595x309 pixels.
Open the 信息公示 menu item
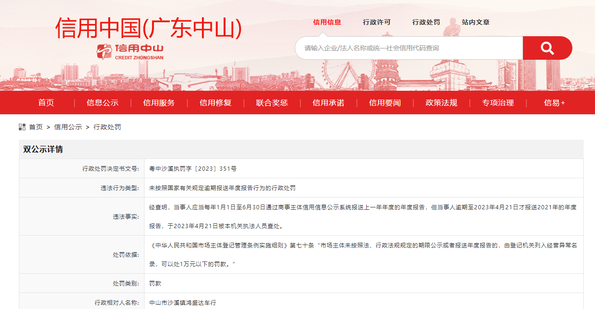(103, 103)
